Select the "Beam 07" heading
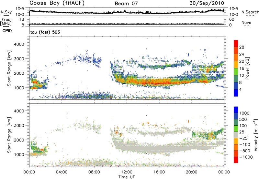The height and width of the screenshot is (179, 259). tap(126, 4)
